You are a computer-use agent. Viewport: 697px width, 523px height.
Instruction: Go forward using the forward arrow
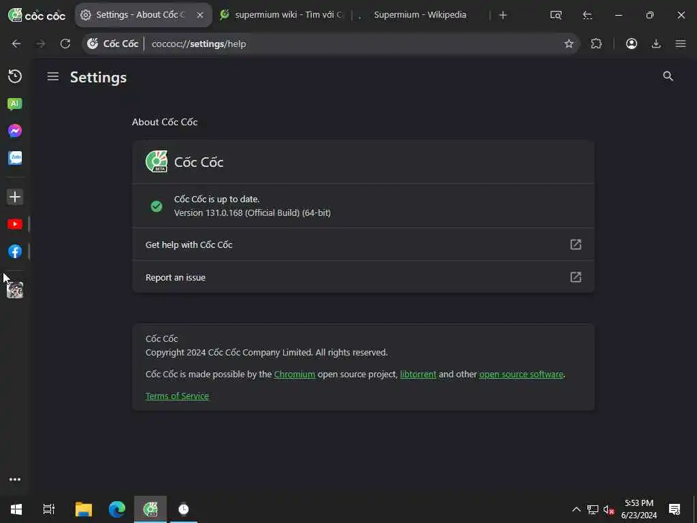[40, 44]
